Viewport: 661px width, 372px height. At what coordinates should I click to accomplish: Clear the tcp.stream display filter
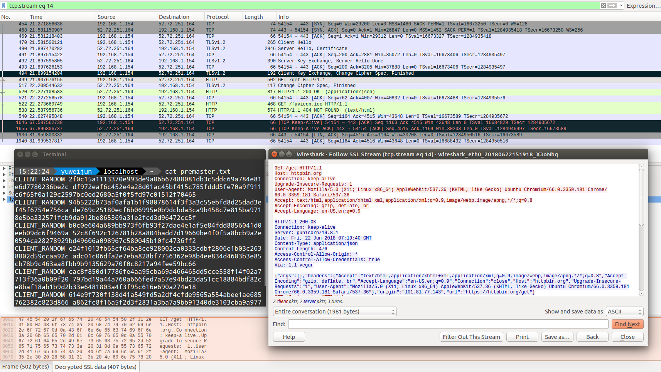pos(604,5)
